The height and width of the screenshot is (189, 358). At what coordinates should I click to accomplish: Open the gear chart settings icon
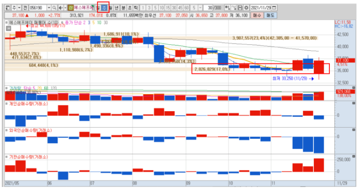(246, 8)
